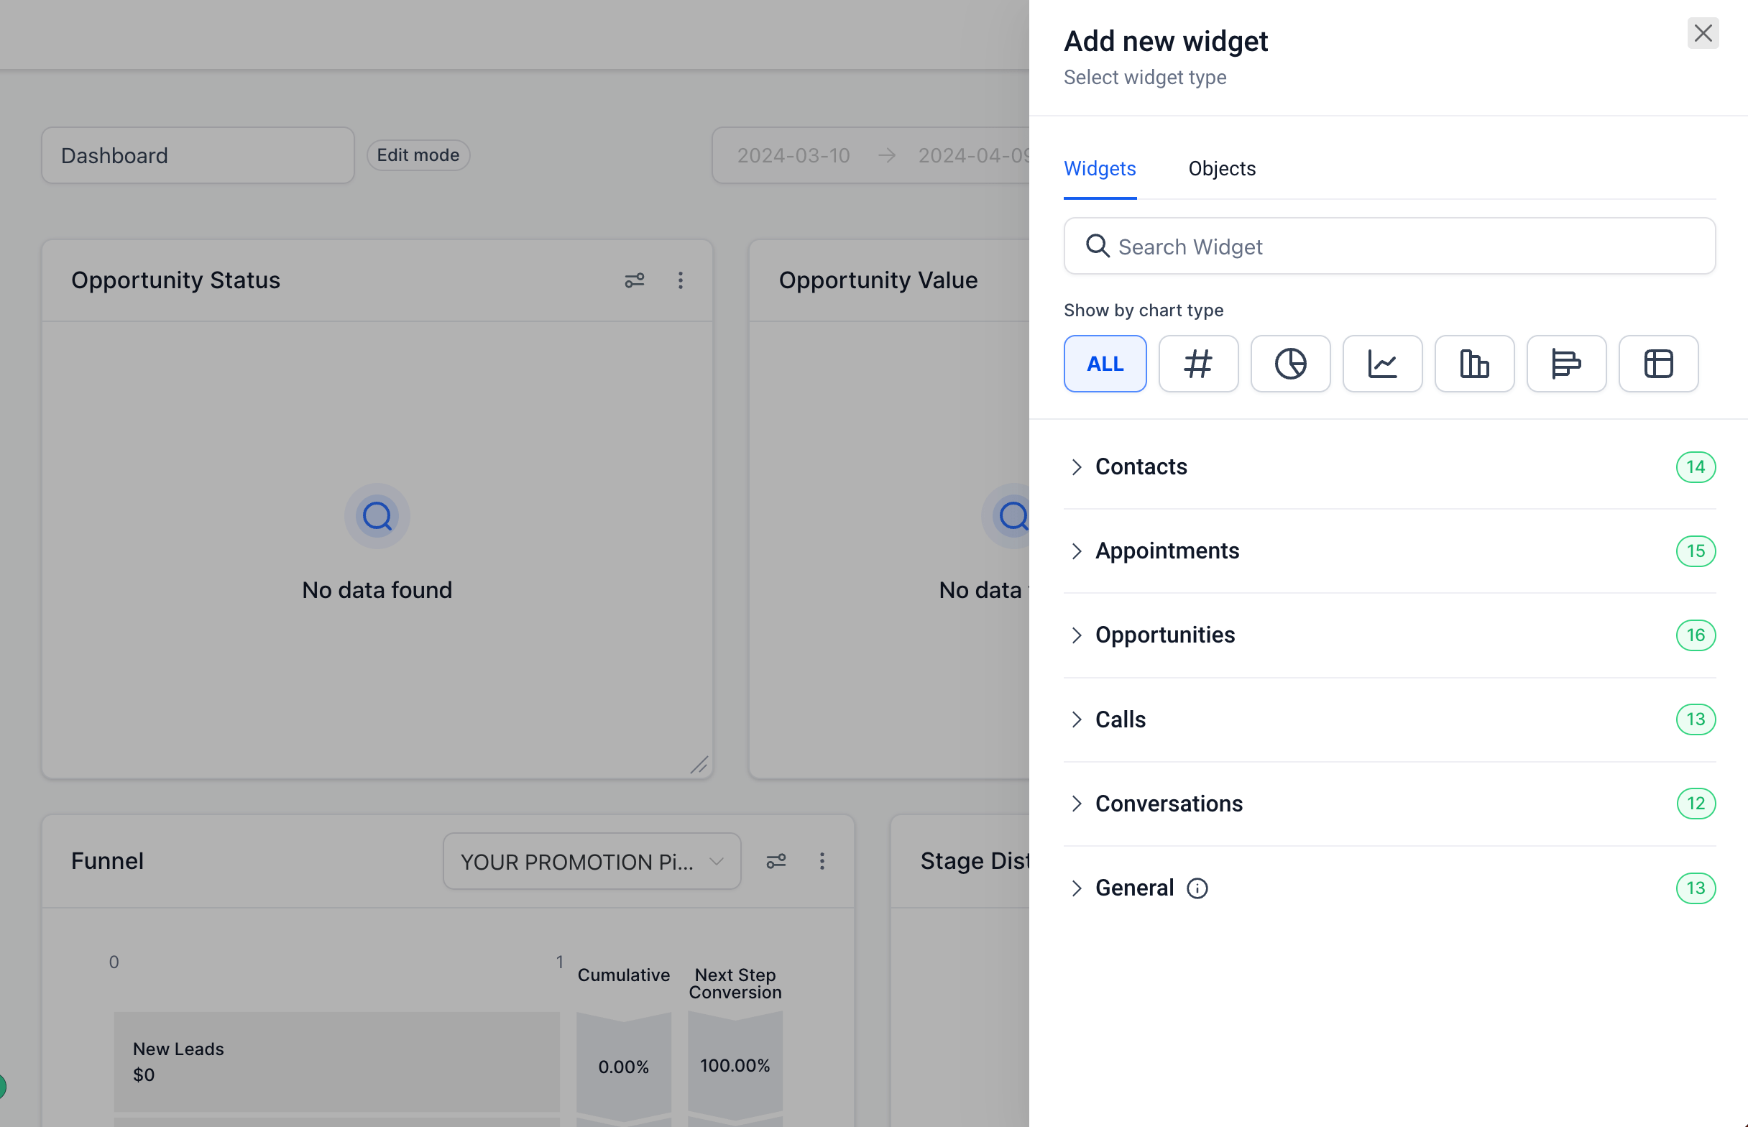1748x1127 pixels.
Task: Switch to the Widgets tab
Action: pyautogui.click(x=1099, y=169)
